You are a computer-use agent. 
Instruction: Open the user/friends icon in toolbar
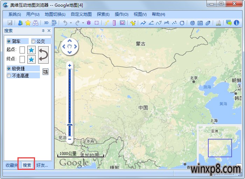[20, 23]
